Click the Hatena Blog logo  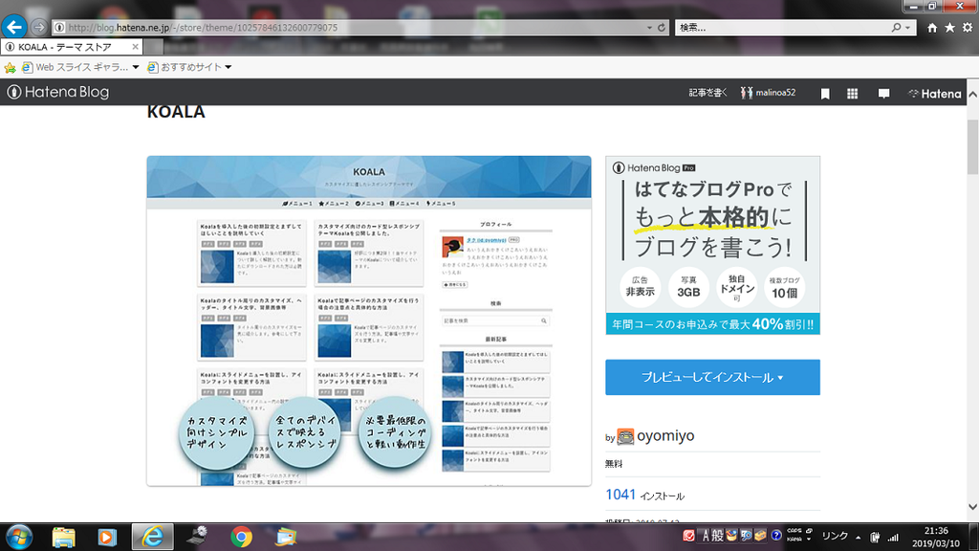click(x=58, y=92)
